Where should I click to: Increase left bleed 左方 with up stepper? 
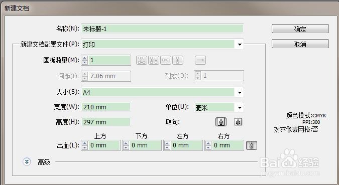167,143
